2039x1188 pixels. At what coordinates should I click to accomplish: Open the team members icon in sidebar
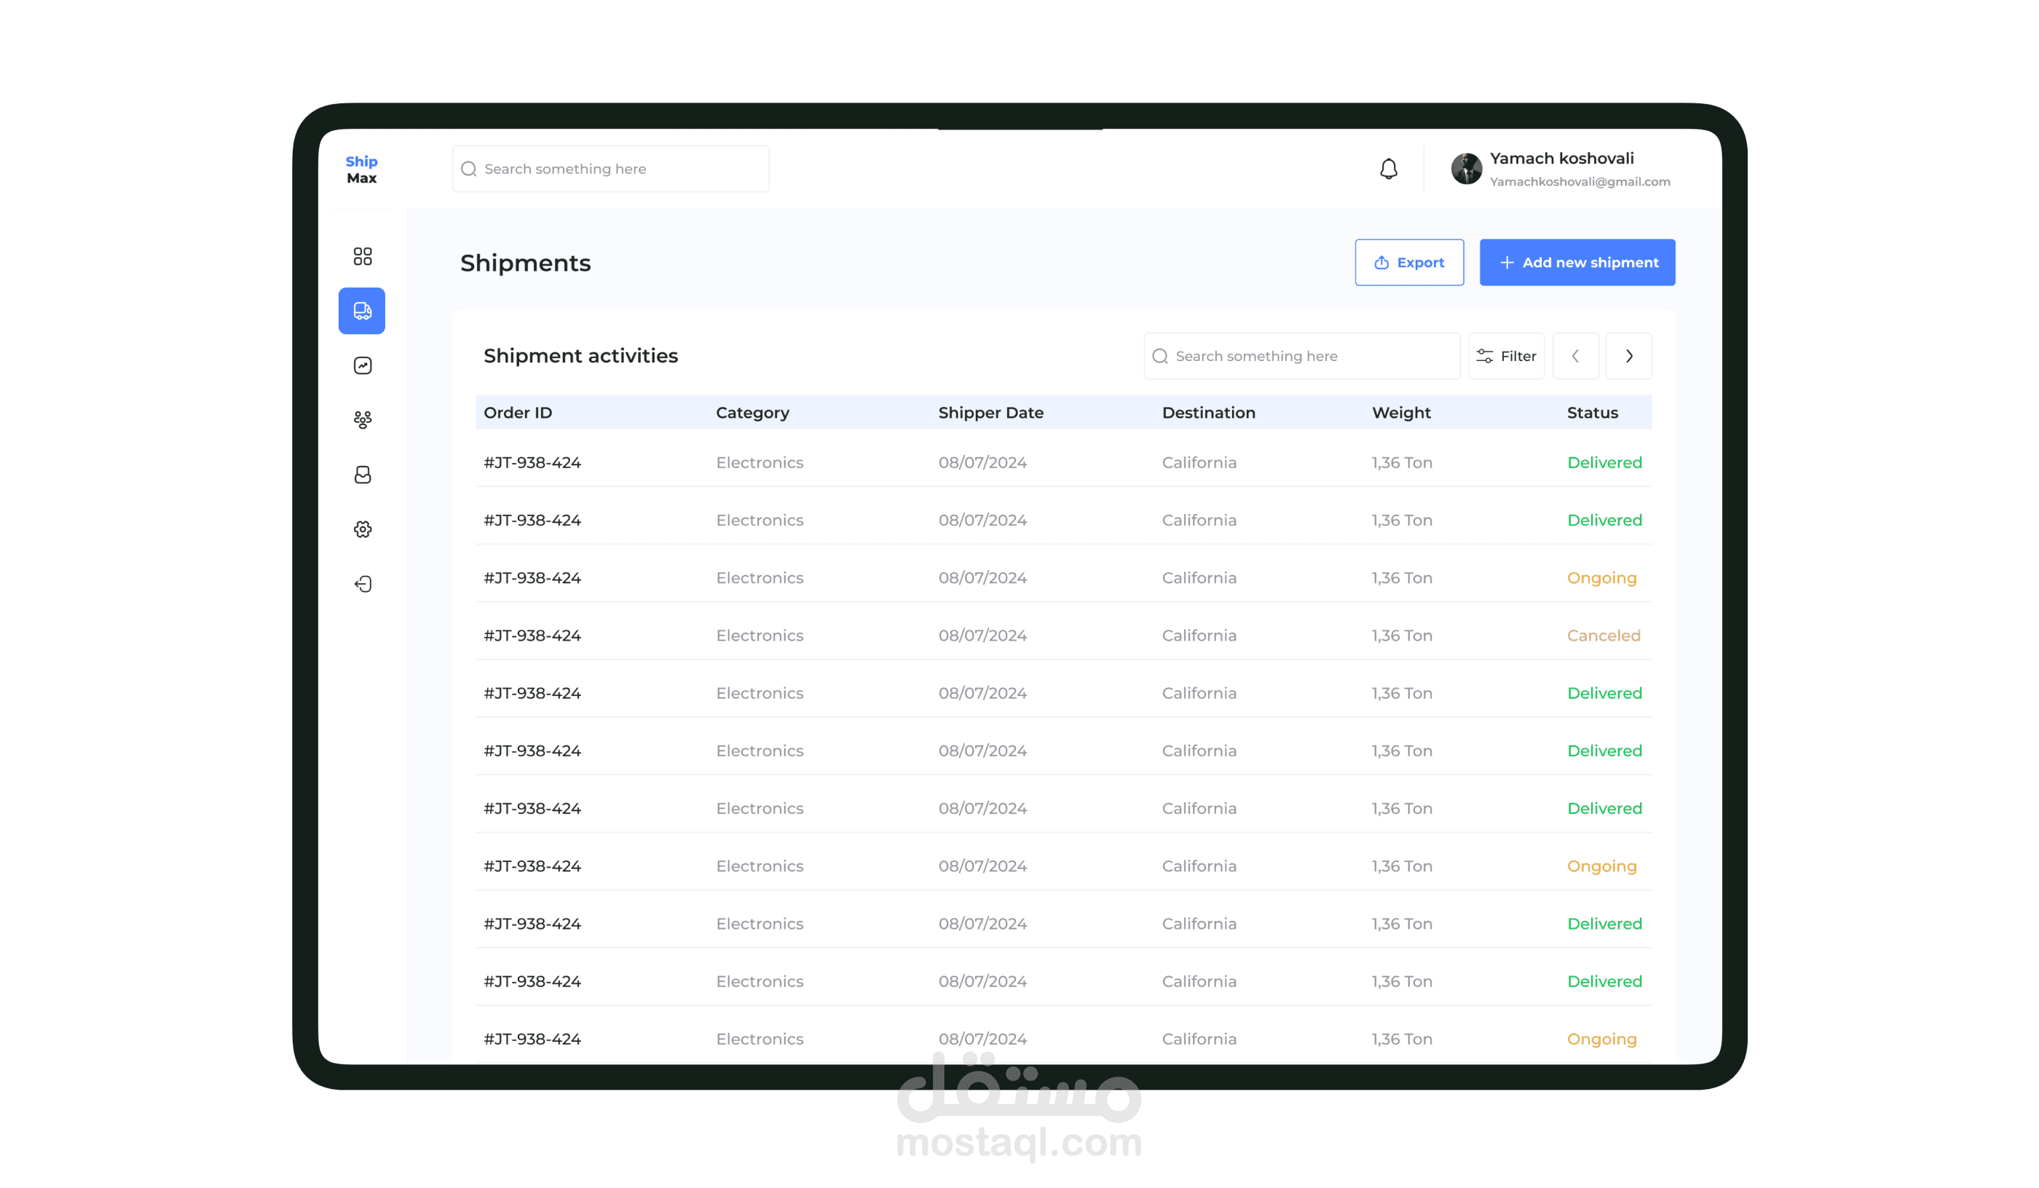363,420
